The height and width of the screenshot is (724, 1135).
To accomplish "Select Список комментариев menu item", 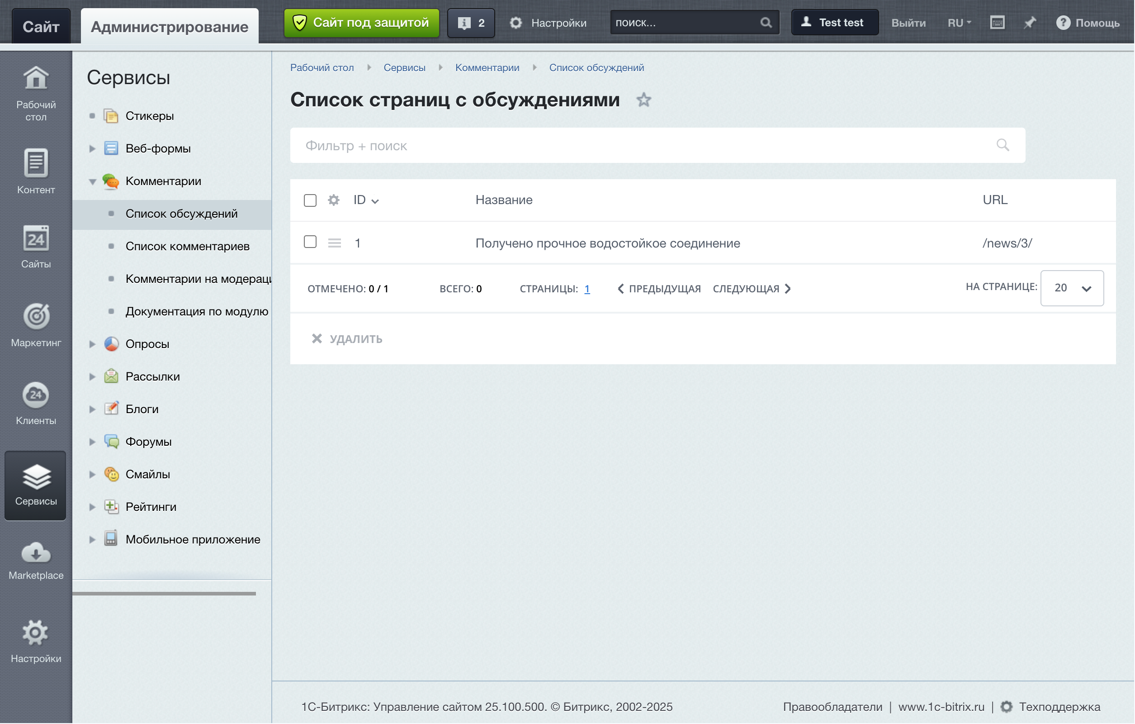I will click(x=188, y=246).
